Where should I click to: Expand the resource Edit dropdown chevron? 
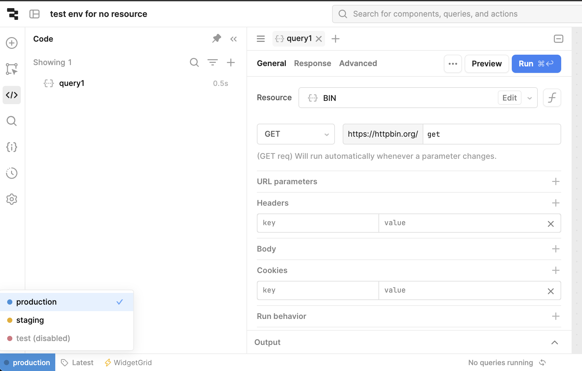point(530,98)
